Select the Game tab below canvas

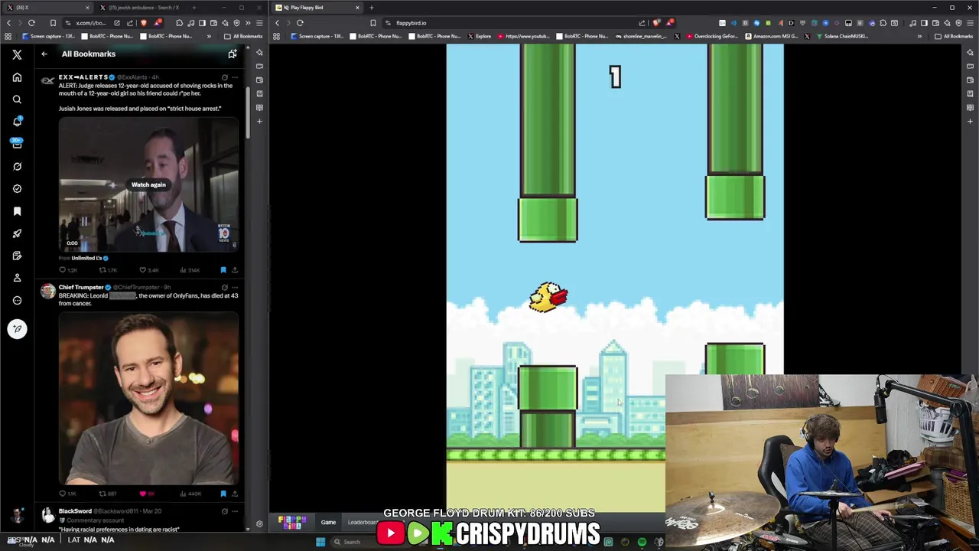(328, 523)
